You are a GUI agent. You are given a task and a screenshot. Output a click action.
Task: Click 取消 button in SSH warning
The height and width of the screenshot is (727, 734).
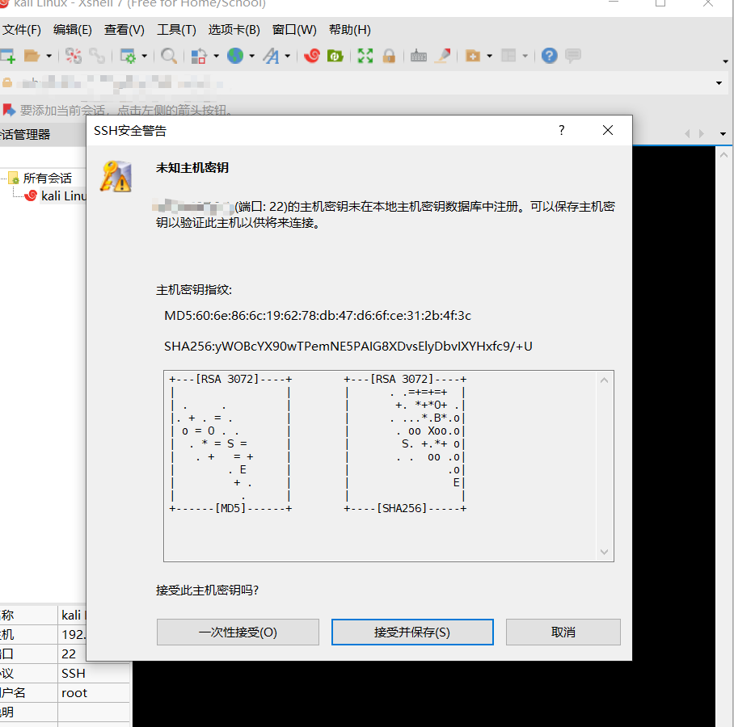click(563, 632)
